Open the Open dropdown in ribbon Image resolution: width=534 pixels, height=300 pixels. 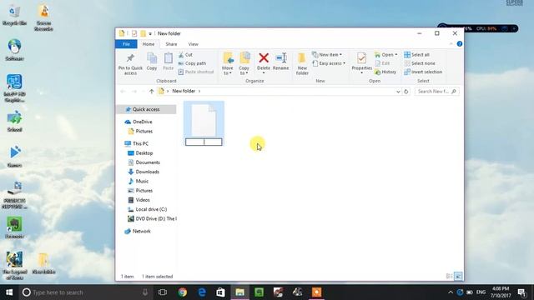tap(385, 55)
